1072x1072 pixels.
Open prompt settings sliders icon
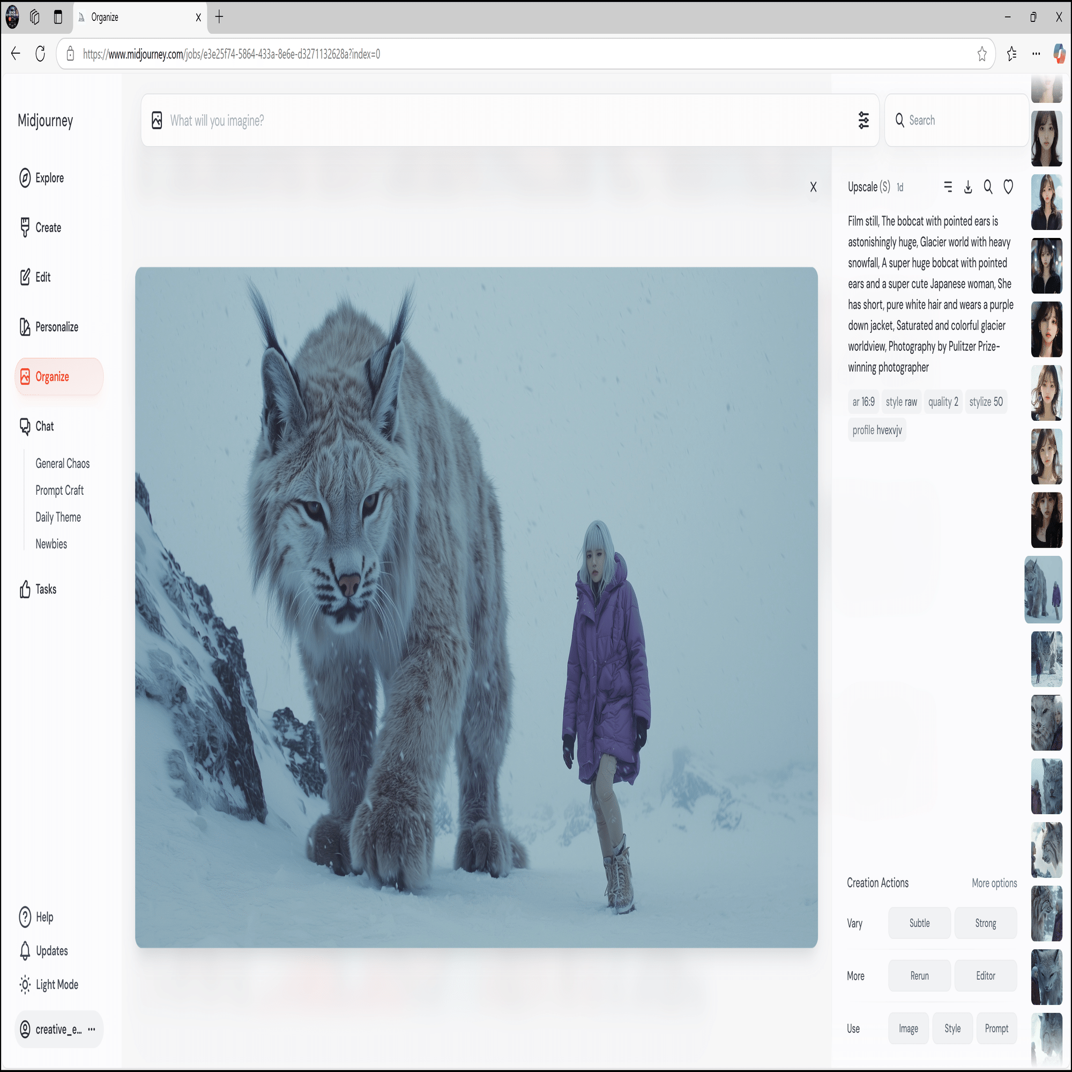tap(863, 121)
